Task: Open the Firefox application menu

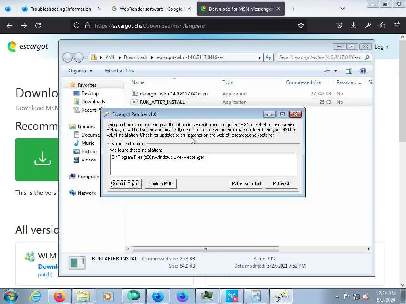Action: click(396, 25)
